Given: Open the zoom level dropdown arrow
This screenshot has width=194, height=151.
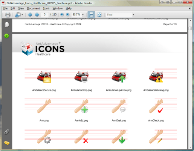Looking at the screenshot, I should click(x=83, y=15).
